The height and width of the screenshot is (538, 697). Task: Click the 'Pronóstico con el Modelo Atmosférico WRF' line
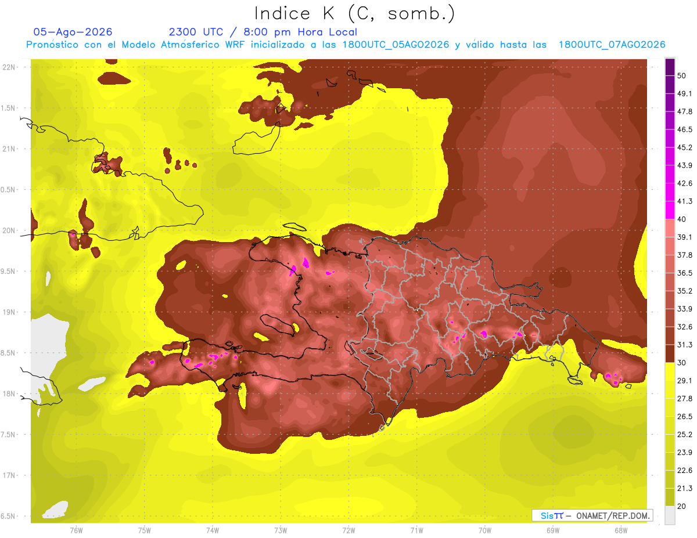click(346, 45)
